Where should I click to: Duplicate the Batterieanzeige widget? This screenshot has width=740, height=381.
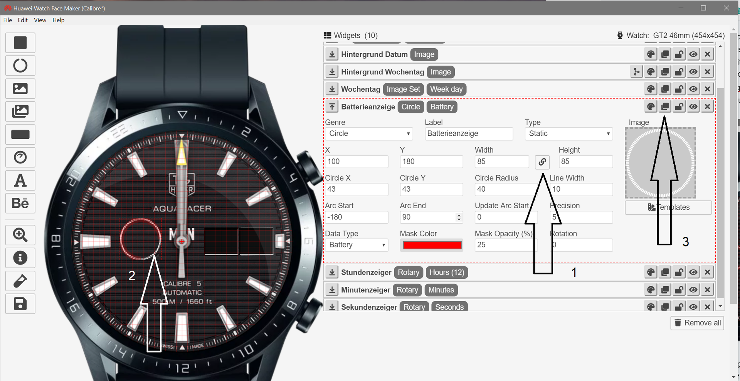point(665,106)
